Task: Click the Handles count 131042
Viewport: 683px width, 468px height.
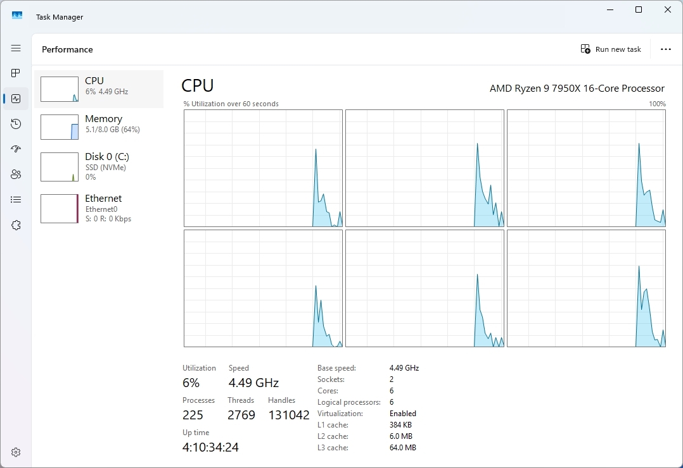Action: pos(289,415)
